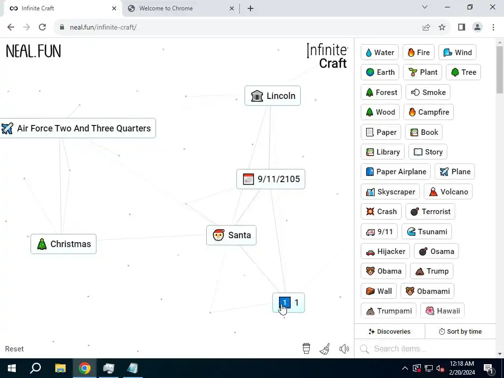Select the Fire element
Image resolution: width=504 pixels, height=378 pixels.
(x=418, y=52)
